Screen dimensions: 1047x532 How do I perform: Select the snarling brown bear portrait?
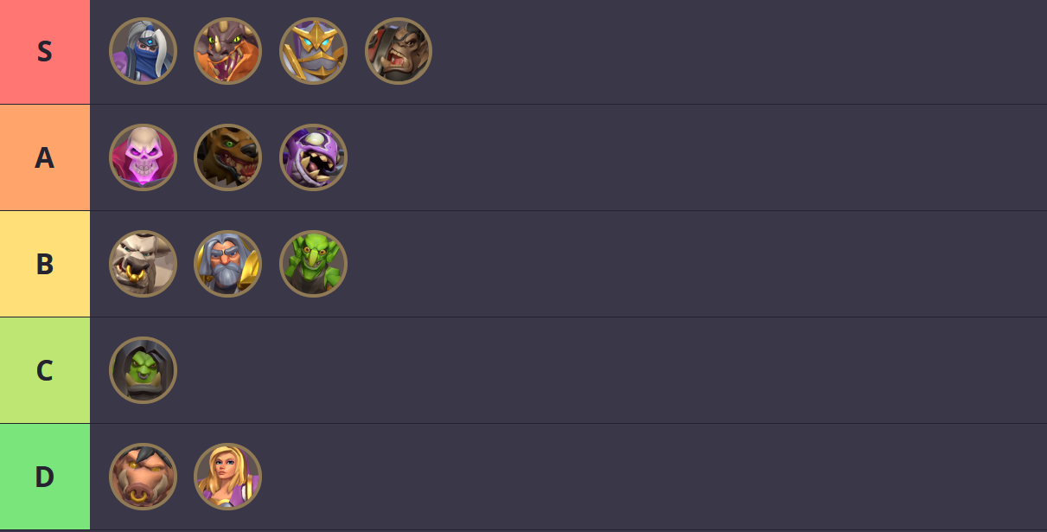pos(227,157)
